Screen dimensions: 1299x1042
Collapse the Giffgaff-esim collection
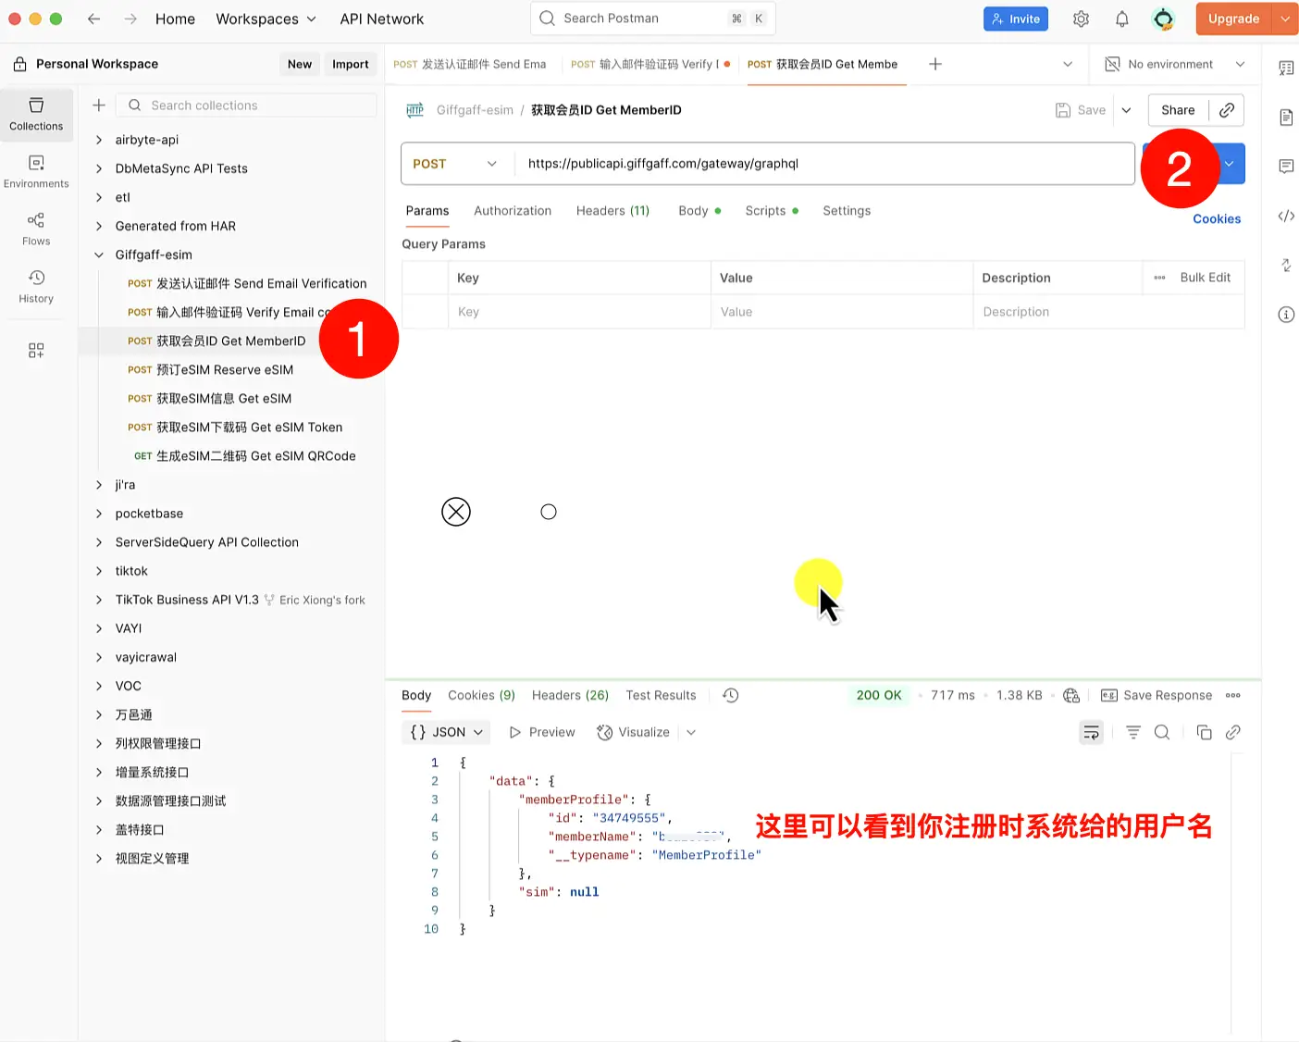(x=99, y=254)
